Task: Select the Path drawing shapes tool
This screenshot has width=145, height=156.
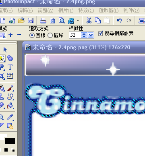Action: [x=2, y=67]
